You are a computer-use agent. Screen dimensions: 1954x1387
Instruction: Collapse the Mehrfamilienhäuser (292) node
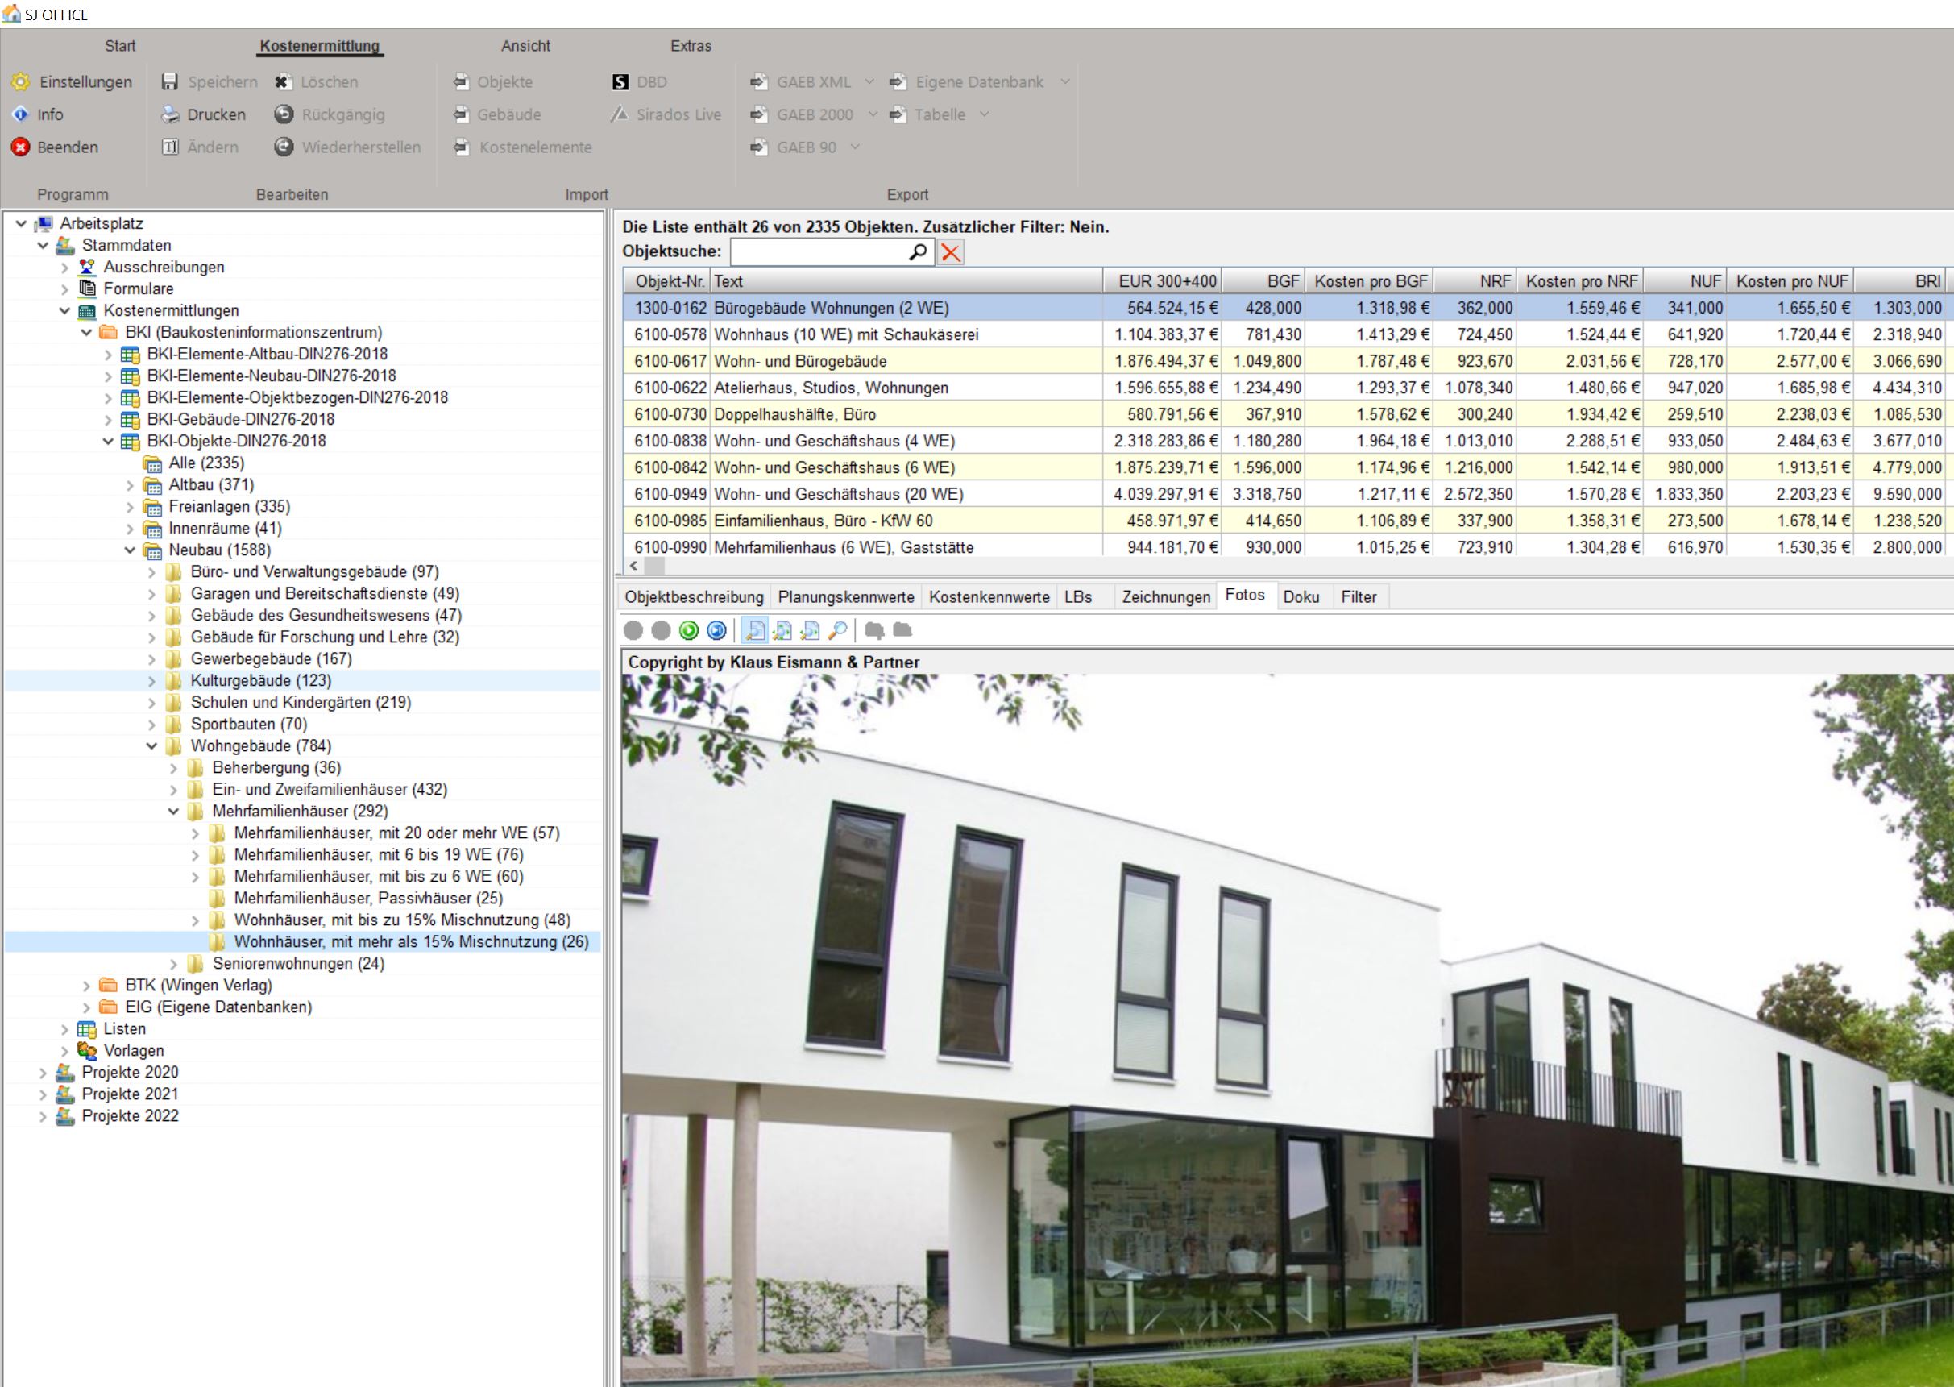coord(173,812)
